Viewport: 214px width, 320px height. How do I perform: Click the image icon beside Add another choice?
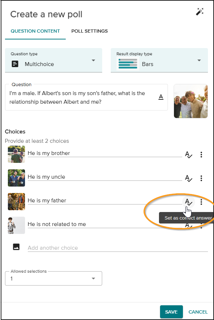point(16,247)
